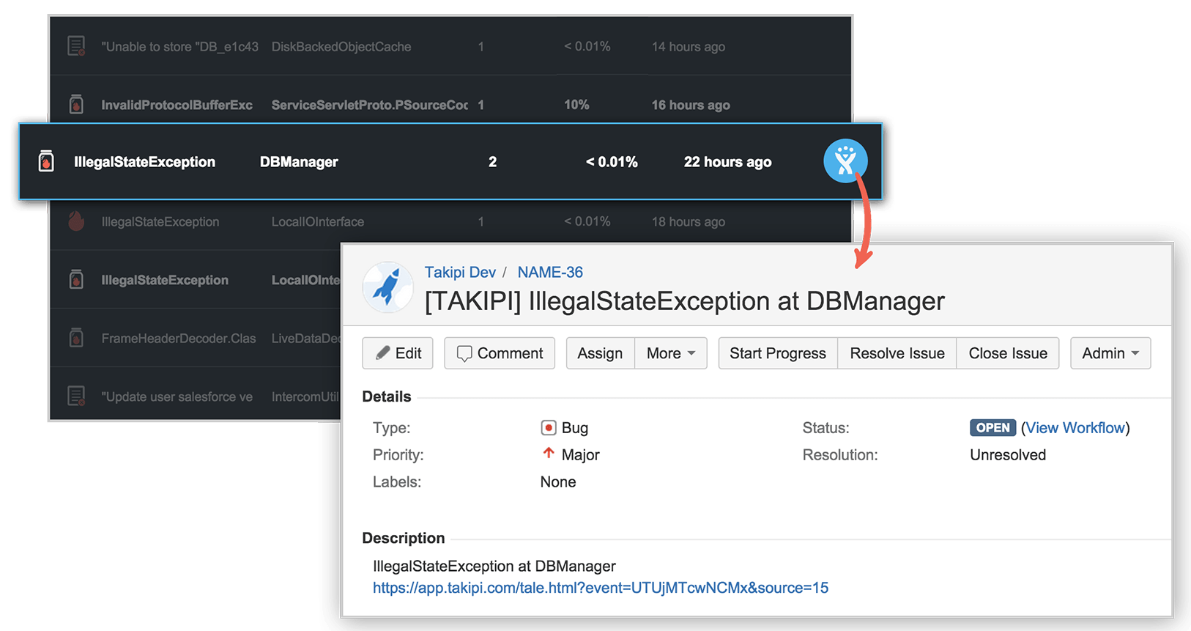Click the log icon beside "Unable to store" row
The width and height of the screenshot is (1191, 631).
pyautogui.click(x=76, y=46)
